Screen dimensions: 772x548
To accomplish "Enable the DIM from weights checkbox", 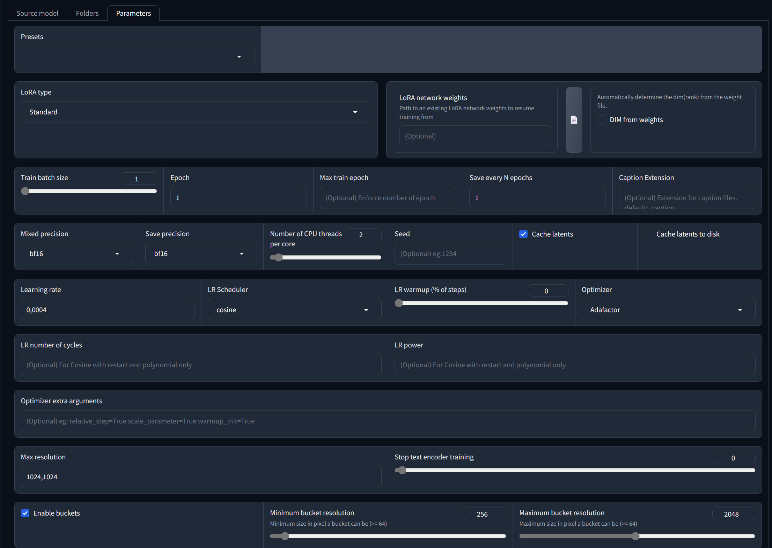I will (x=601, y=120).
